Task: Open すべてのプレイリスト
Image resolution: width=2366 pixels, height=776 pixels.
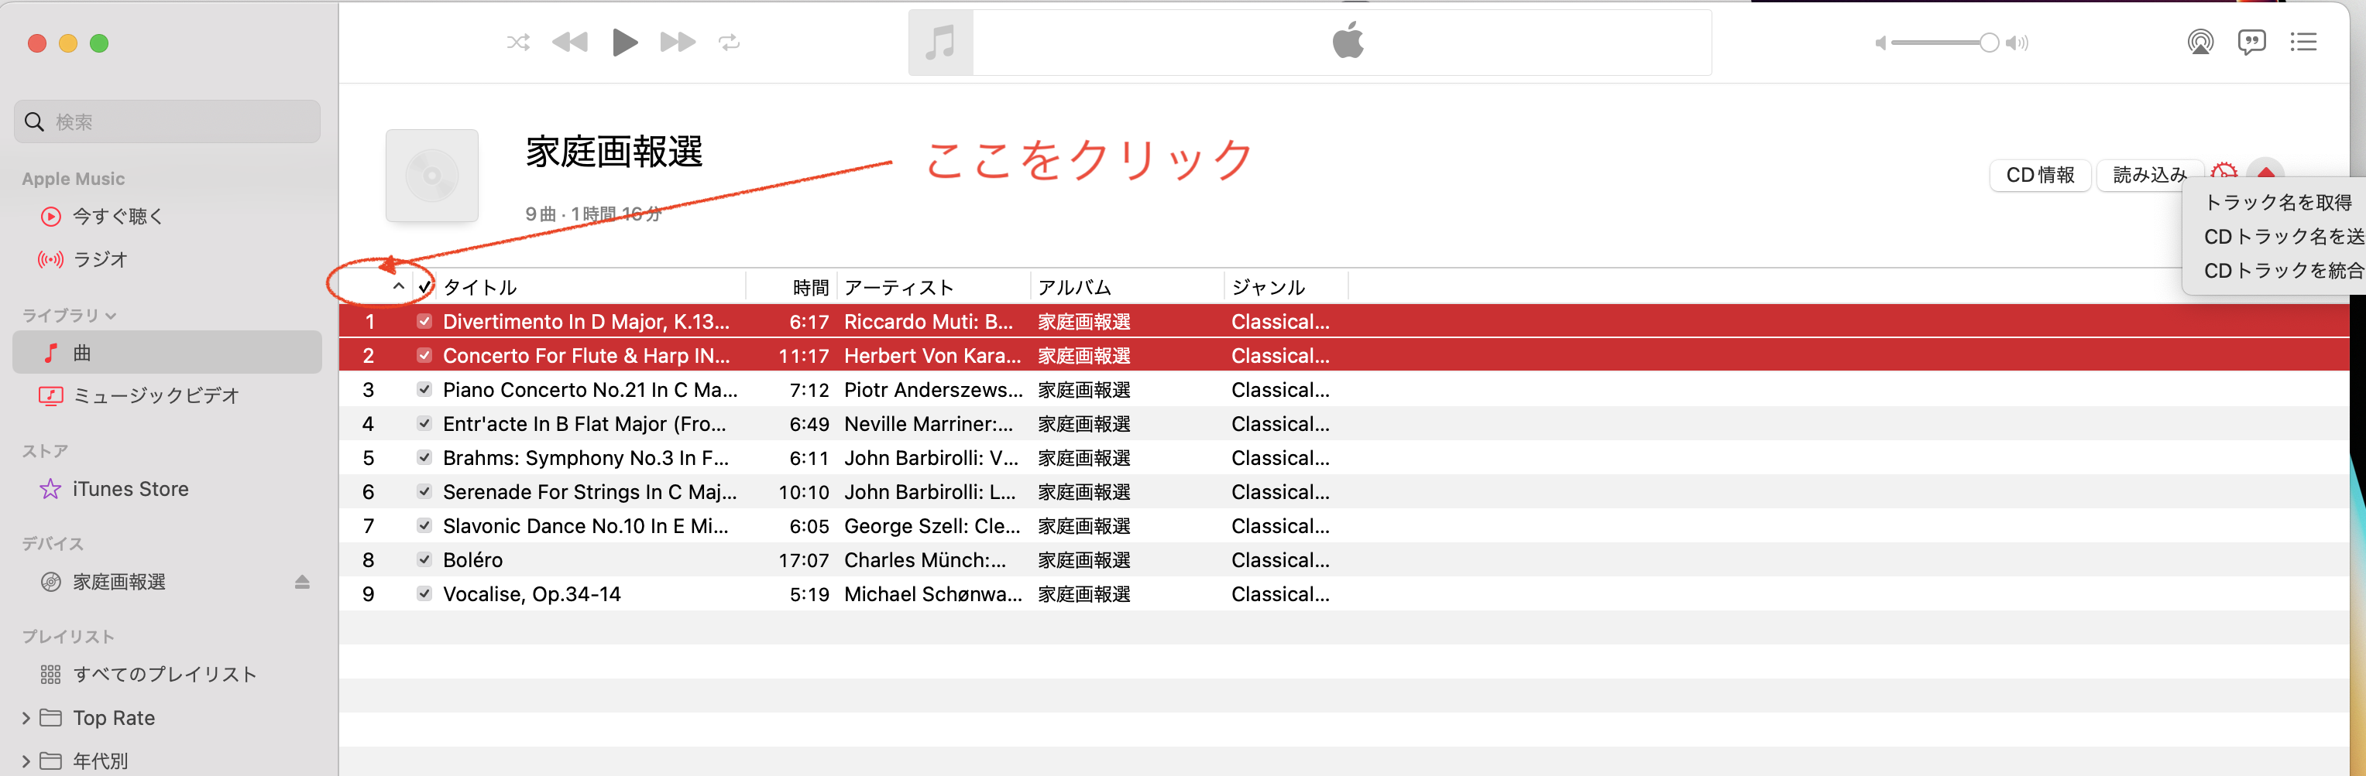Action: 164,675
